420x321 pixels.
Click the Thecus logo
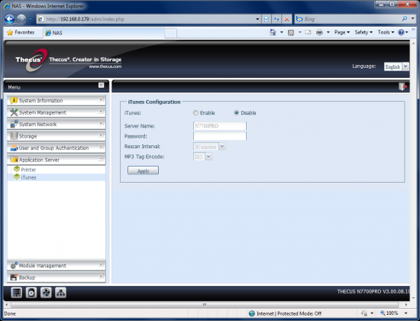[31, 60]
